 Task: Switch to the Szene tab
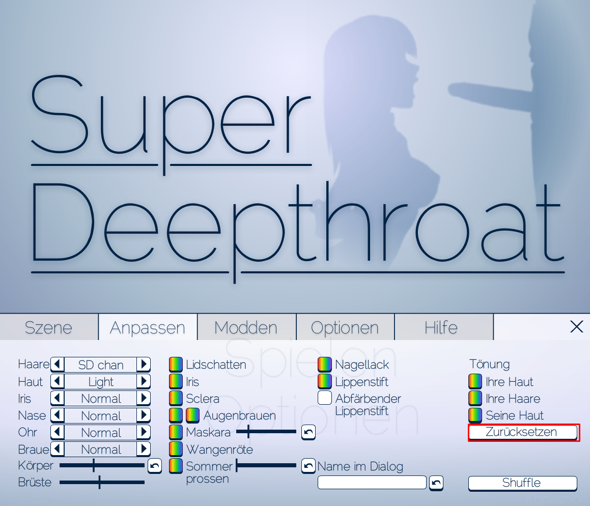pyautogui.click(x=49, y=327)
